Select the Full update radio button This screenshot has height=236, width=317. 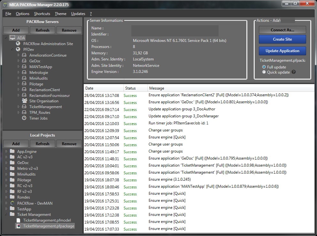pyautogui.click(x=264, y=67)
